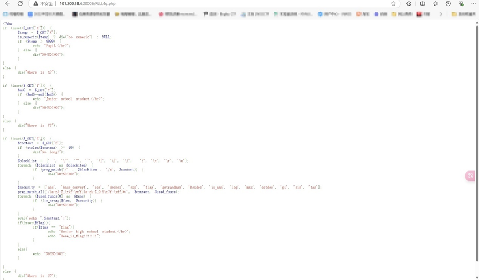Toggle split screen view icon

tap(423, 3)
